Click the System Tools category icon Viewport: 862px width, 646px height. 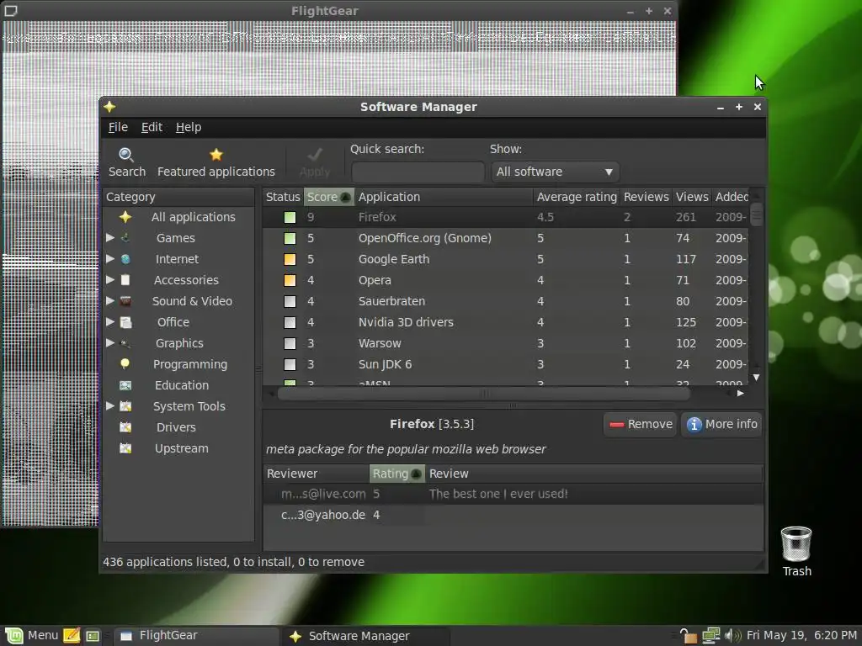tap(125, 406)
